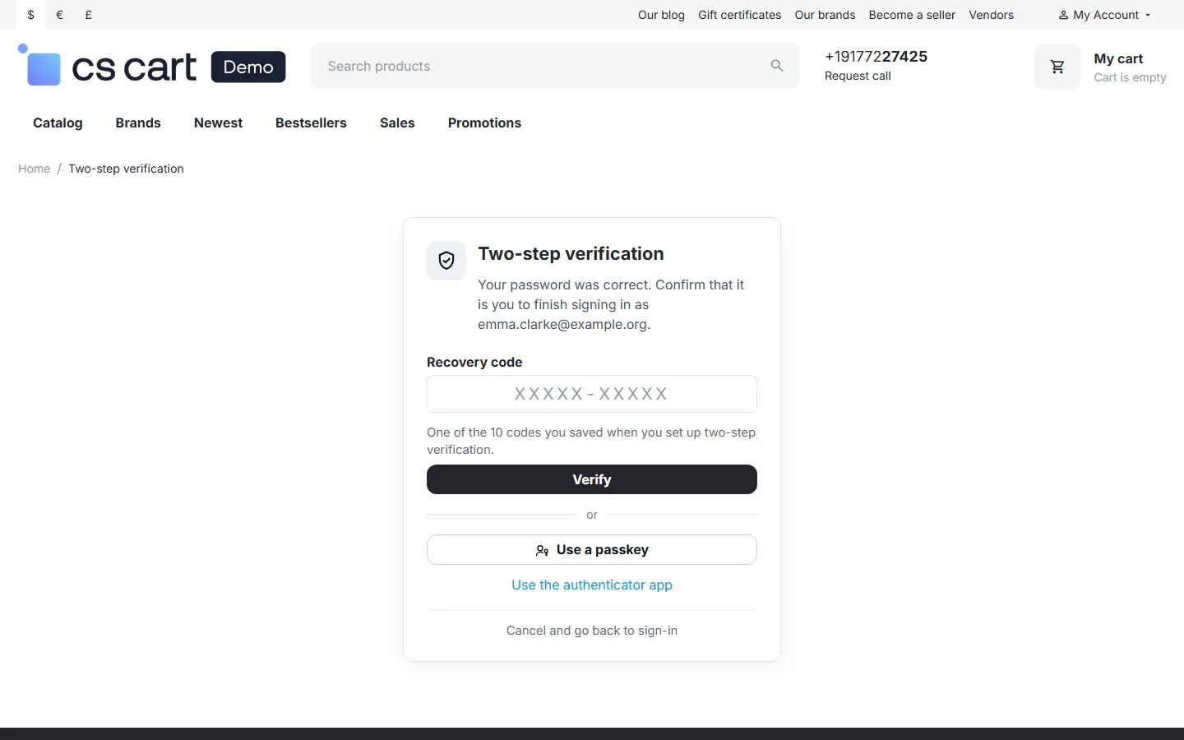
Task: Go to Home breadcrumb link
Action: 35,169
